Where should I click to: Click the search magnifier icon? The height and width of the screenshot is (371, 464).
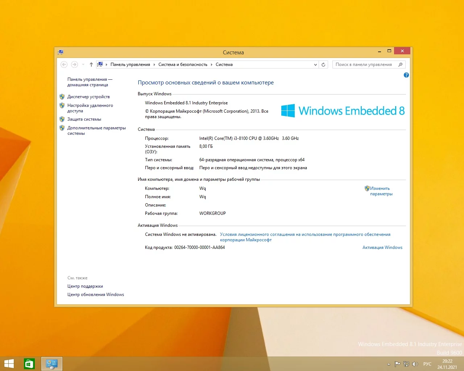click(x=401, y=64)
